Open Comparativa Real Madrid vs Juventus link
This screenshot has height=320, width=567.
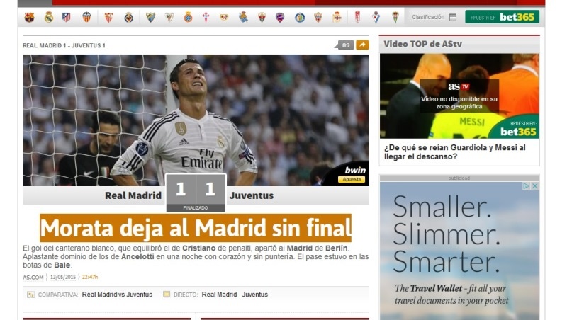click(x=117, y=295)
